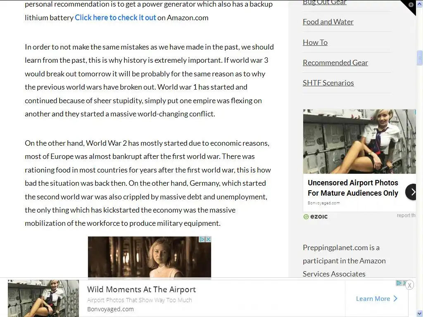423x317 pixels.
Task: Click the AdChoices icon on bottom banner
Action: coord(399,283)
